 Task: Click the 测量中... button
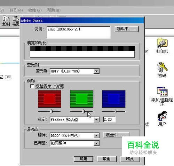click(x=116, y=135)
